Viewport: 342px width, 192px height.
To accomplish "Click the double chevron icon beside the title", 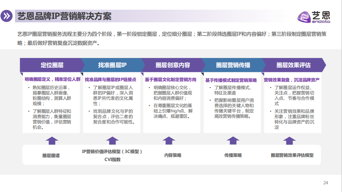I will click(x=7, y=16).
